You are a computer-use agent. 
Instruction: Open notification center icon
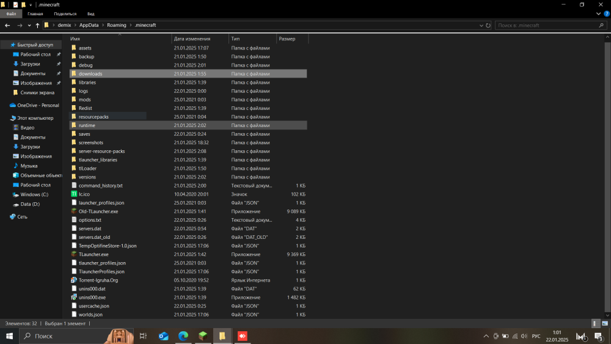pyautogui.click(x=599, y=336)
